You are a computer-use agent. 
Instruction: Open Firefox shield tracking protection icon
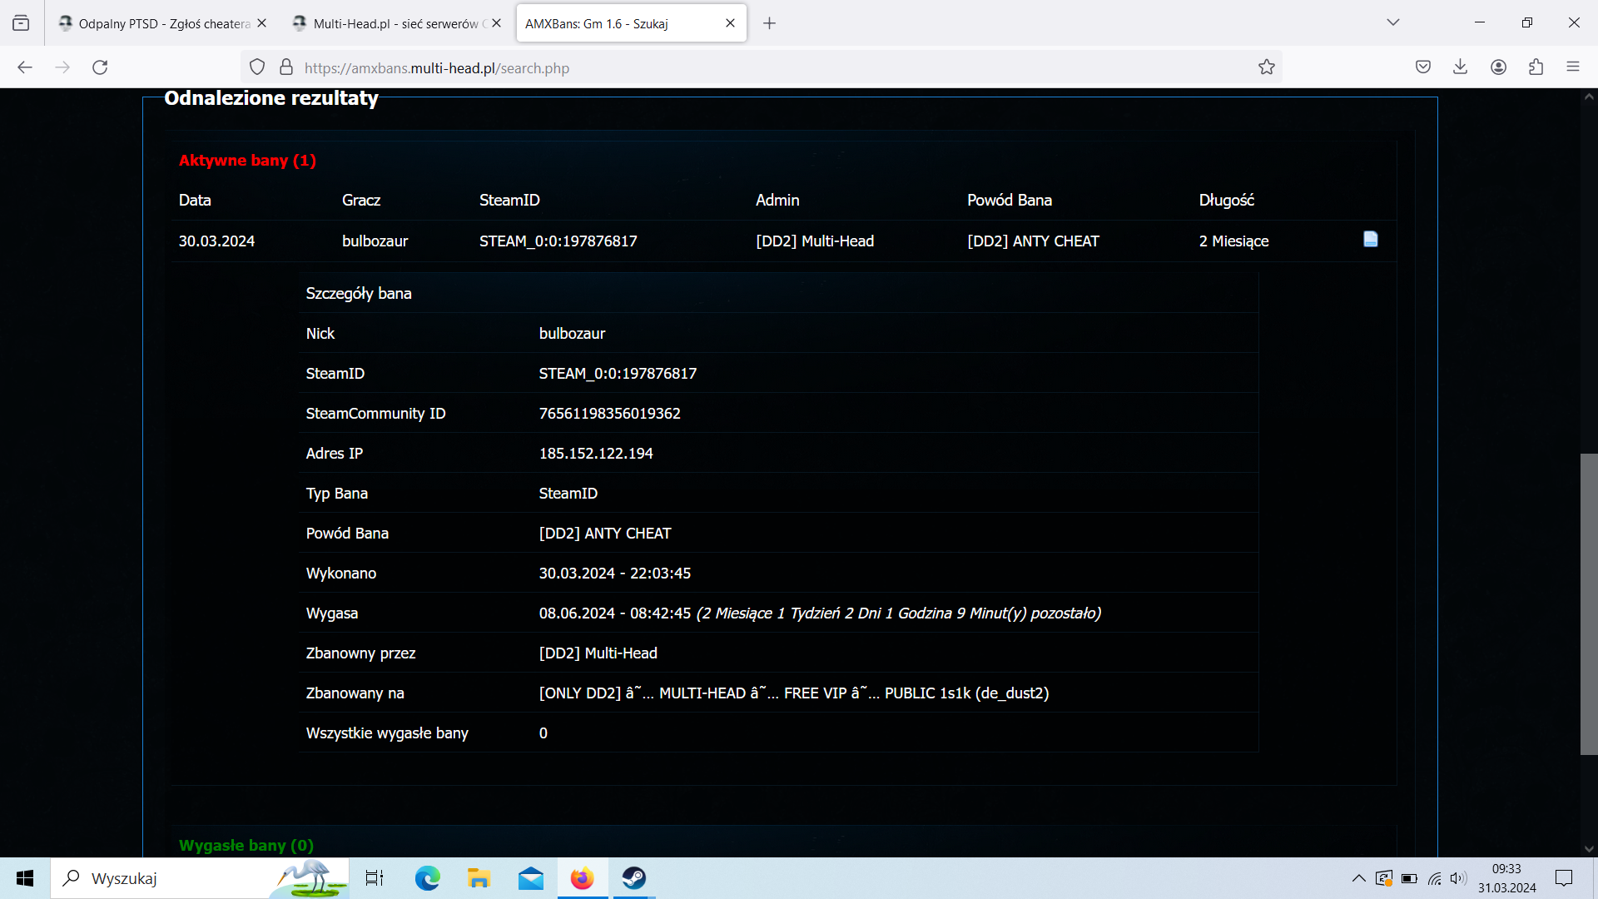(257, 67)
